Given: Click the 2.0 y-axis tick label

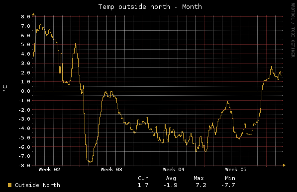Looking at the screenshot, I should point(25,72).
